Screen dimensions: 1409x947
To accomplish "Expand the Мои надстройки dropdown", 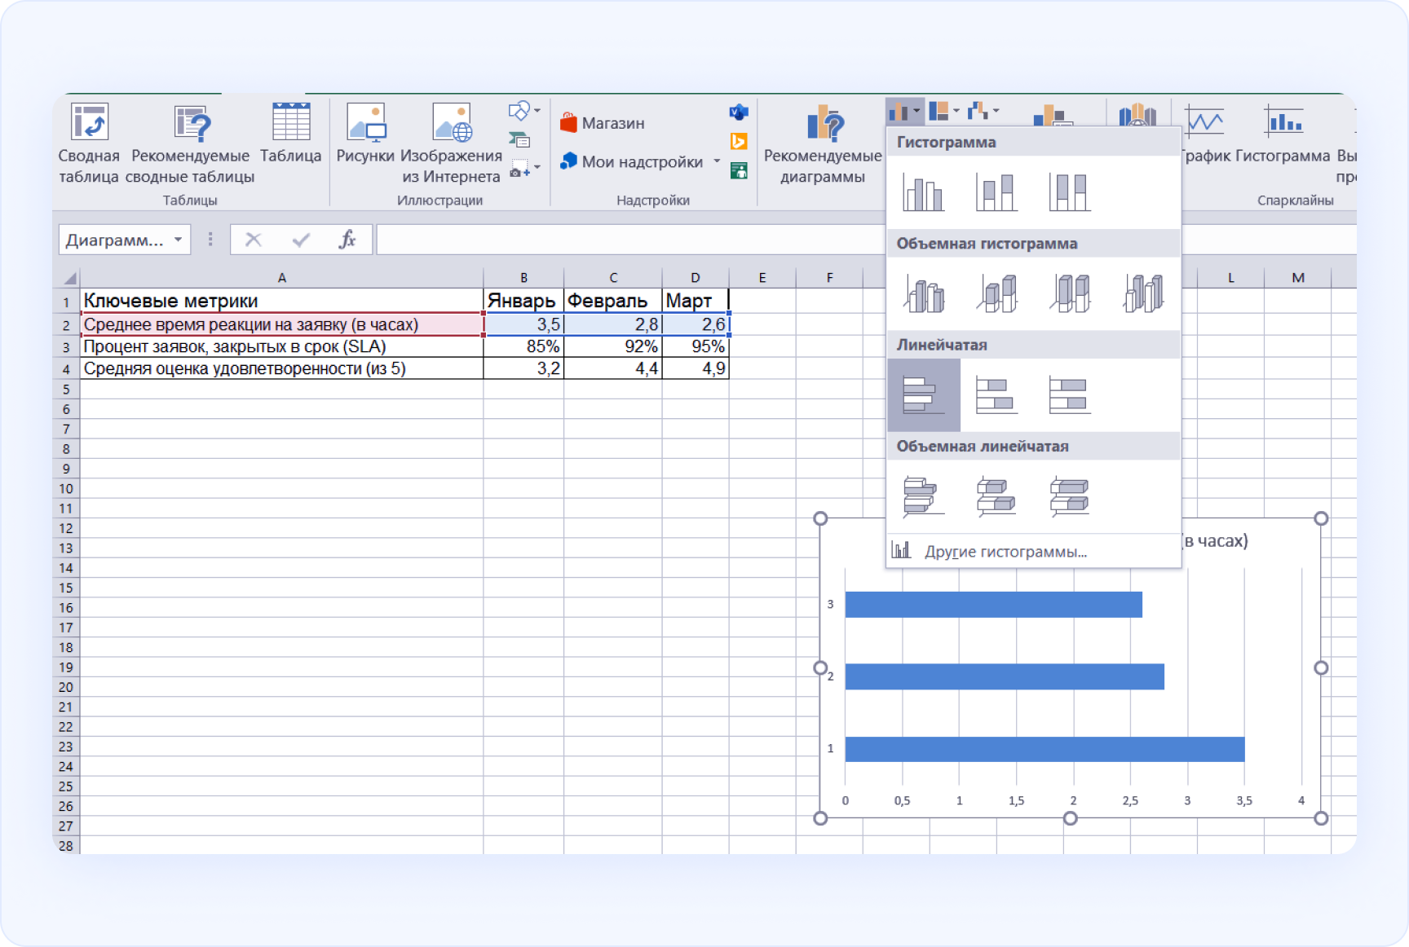I will [717, 161].
